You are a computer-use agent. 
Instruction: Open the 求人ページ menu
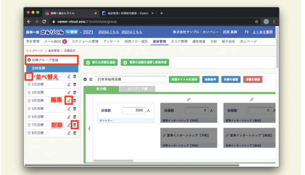(248, 42)
